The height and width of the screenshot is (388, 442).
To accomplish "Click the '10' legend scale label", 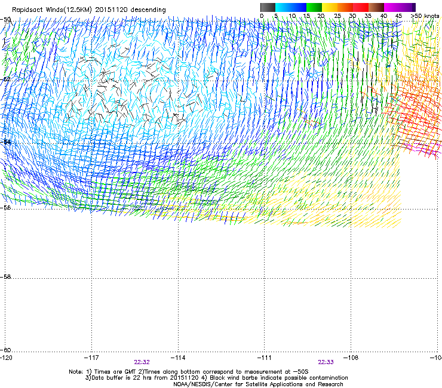I will click(292, 16).
